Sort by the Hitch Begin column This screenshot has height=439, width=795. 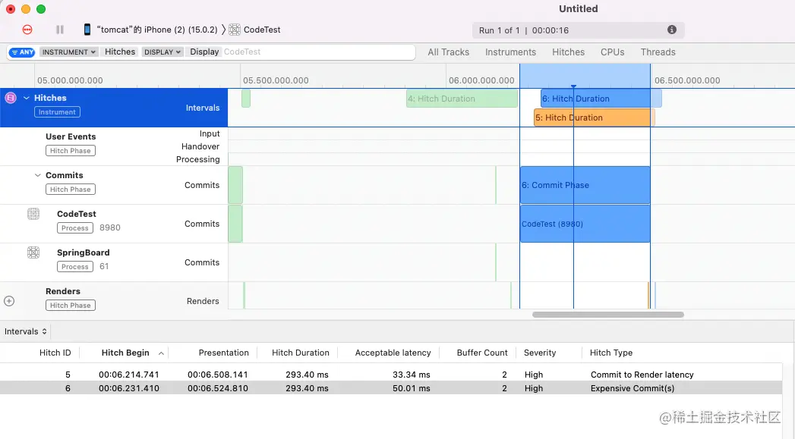pyautogui.click(x=125, y=353)
